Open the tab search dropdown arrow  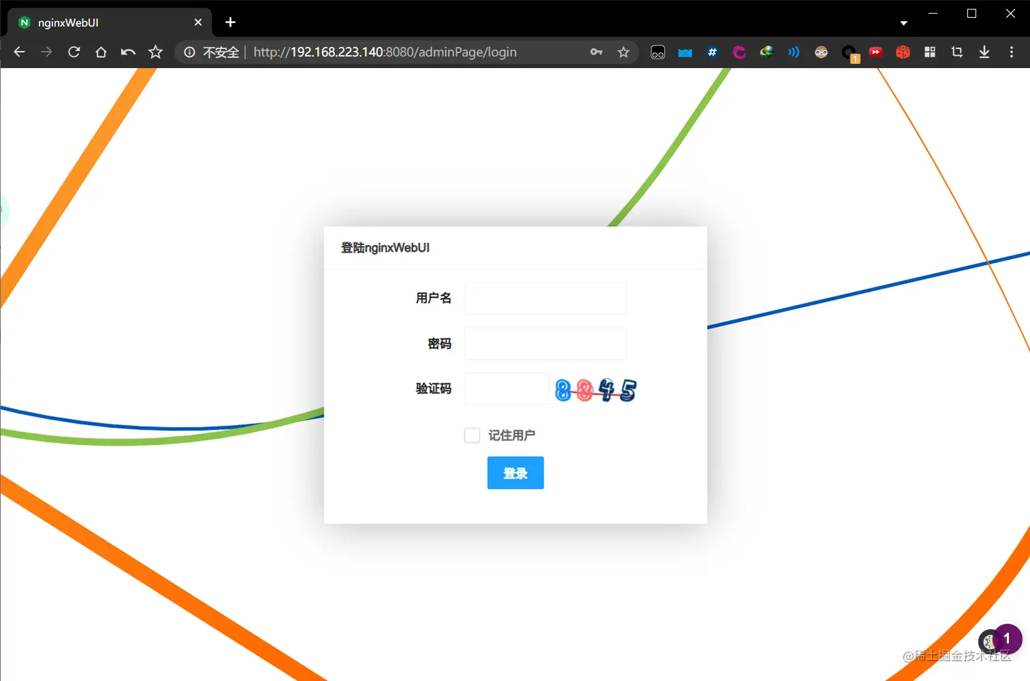point(903,22)
